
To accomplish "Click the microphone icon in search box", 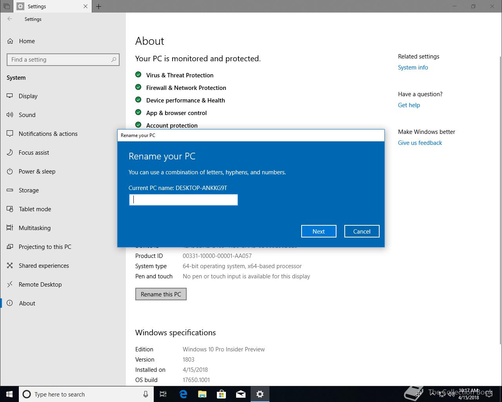I will click(146, 394).
